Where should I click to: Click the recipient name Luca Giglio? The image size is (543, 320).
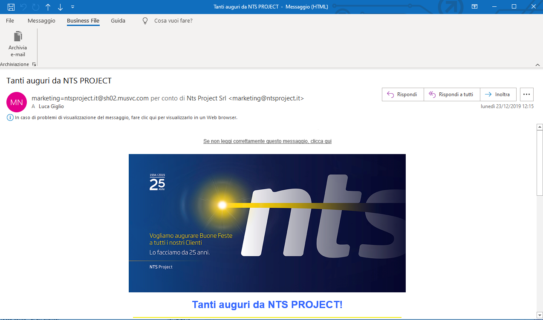point(51,106)
